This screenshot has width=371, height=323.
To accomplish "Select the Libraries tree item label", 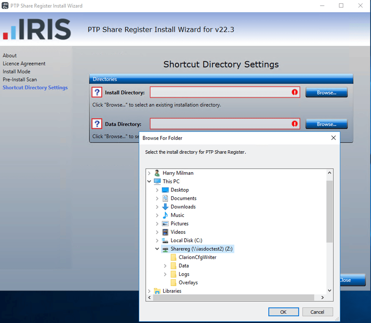I will coord(172,291).
